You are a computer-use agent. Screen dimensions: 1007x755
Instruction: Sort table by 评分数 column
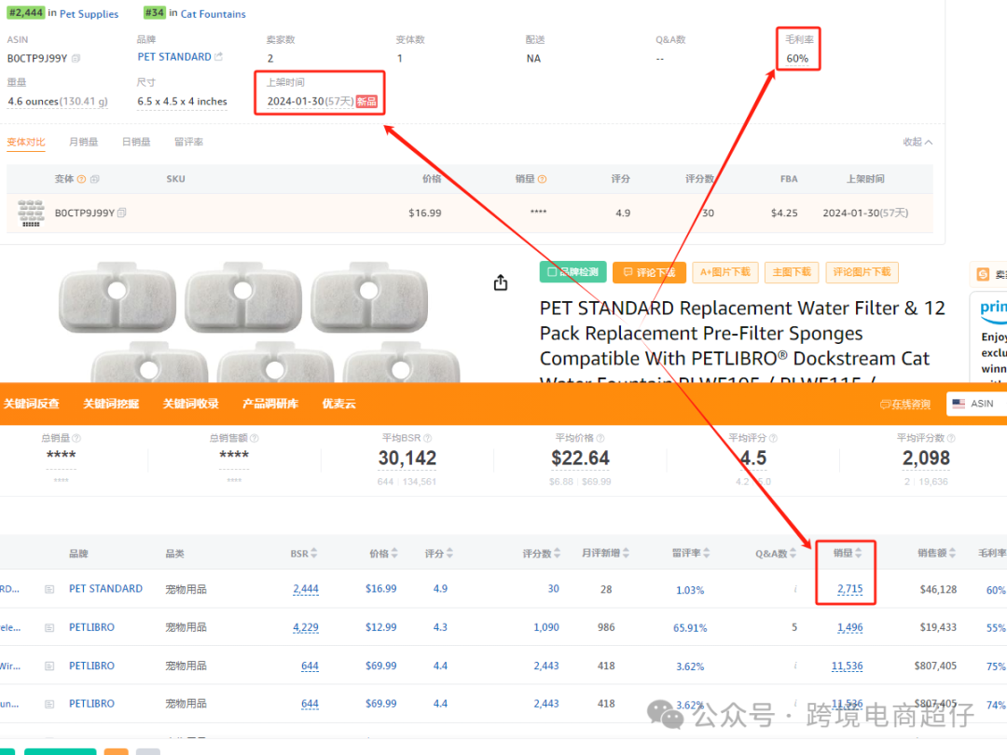(542, 553)
